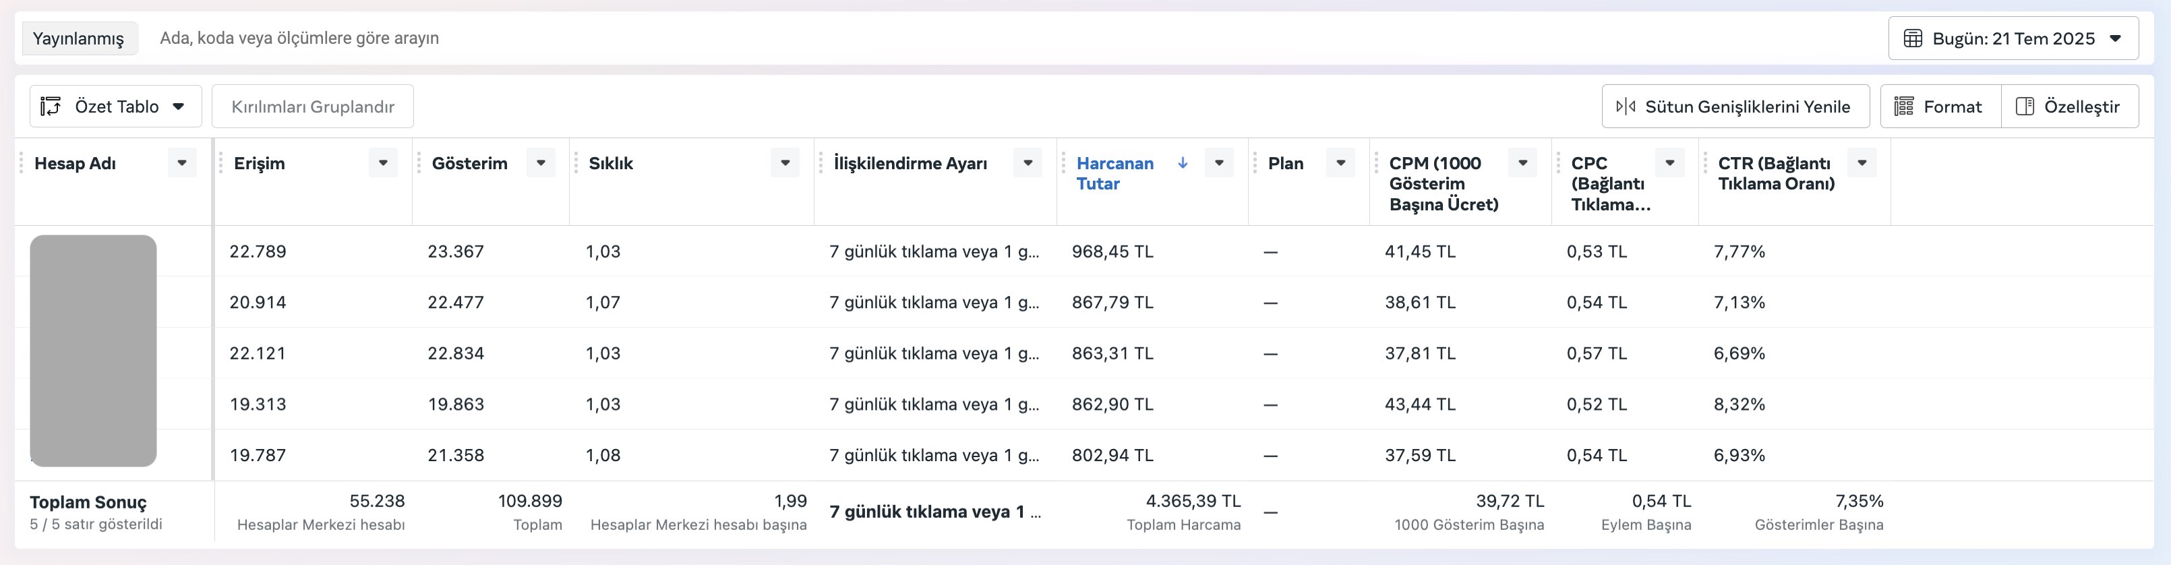
Task: Select the reach value 19.313
Action: click(x=258, y=404)
